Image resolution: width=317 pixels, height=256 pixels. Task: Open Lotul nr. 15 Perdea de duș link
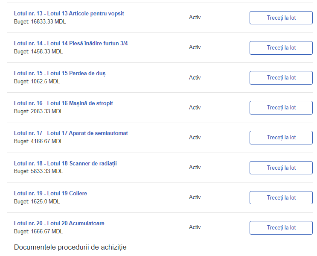coord(60,74)
